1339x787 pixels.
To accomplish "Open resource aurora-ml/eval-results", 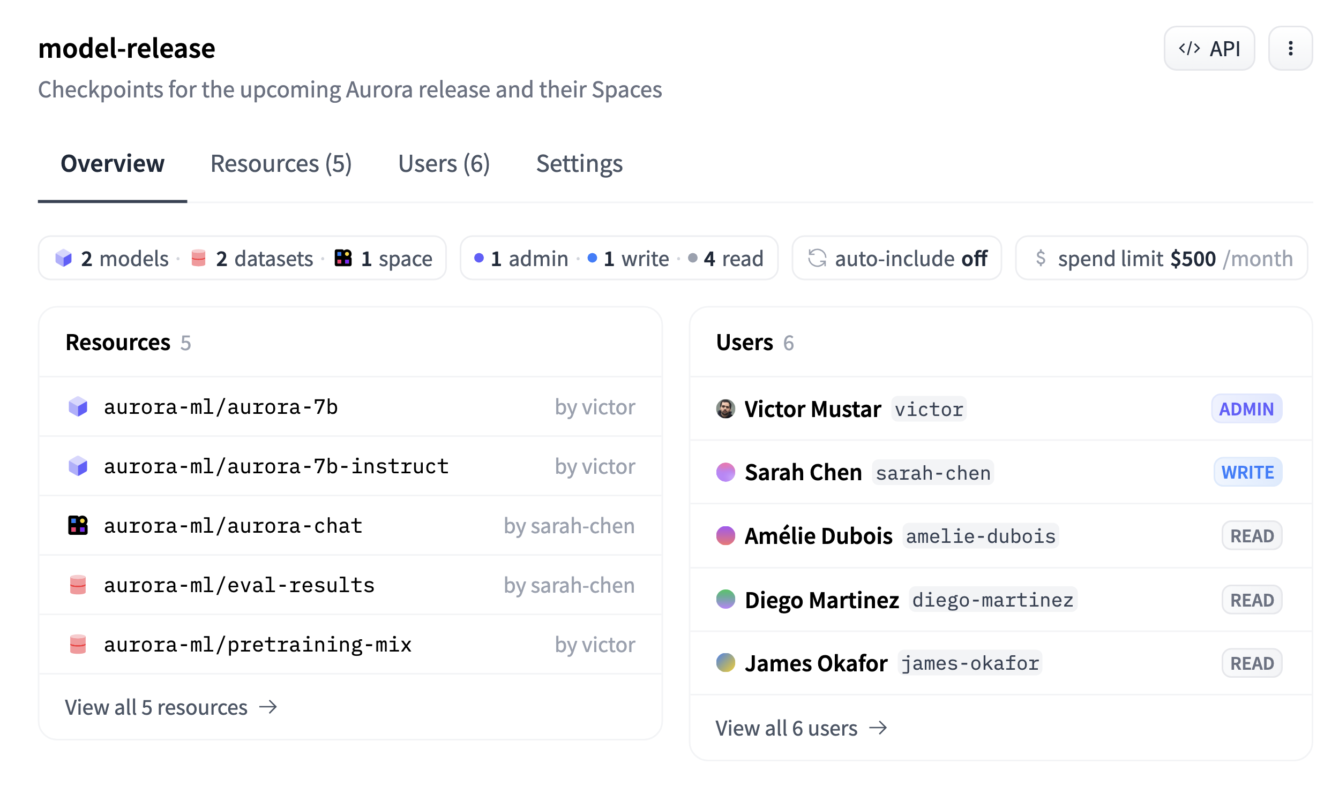I will 239,585.
